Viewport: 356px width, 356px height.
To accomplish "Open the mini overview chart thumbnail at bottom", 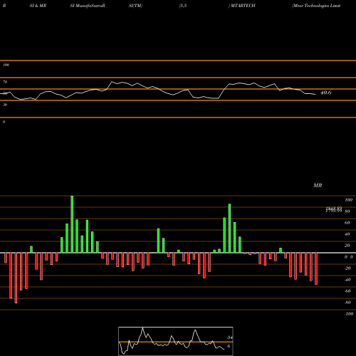I will click(176, 341).
